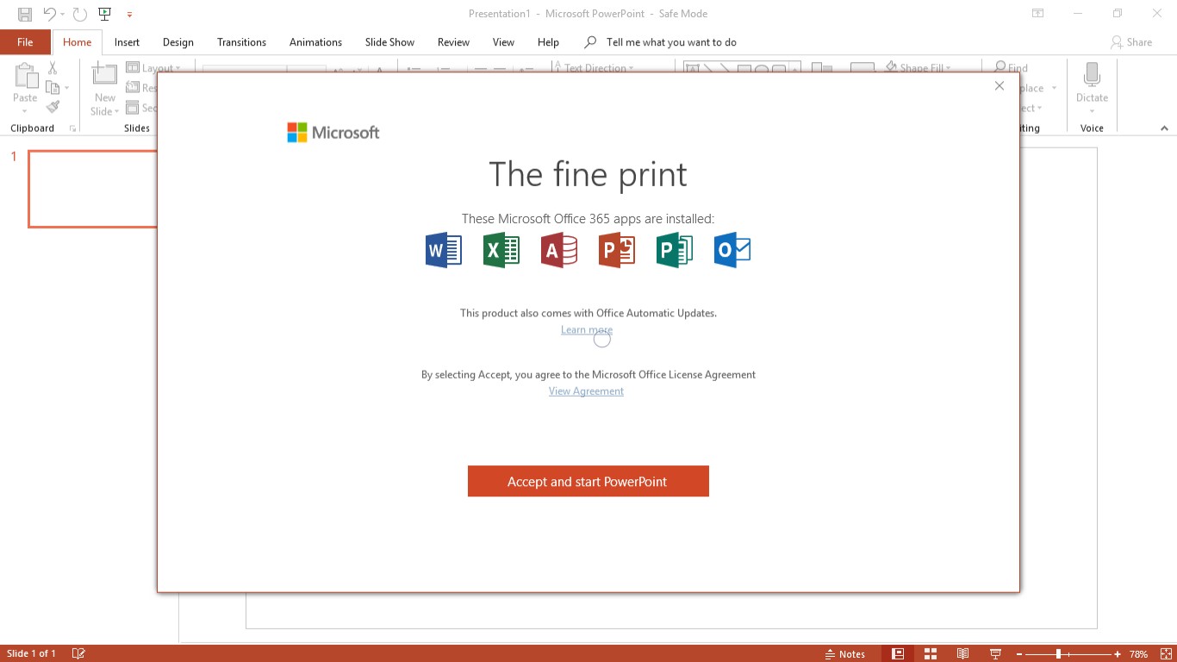The width and height of the screenshot is (1177, 662).
Task: Open the Clipboard pane launcher
Action: (72, 128)
